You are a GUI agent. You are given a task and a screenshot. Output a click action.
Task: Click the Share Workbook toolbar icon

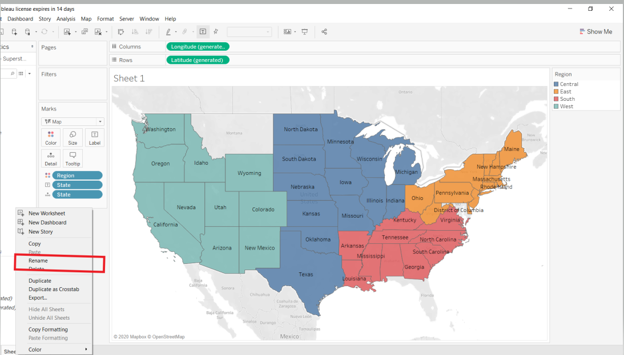click(x=324, y=32)
